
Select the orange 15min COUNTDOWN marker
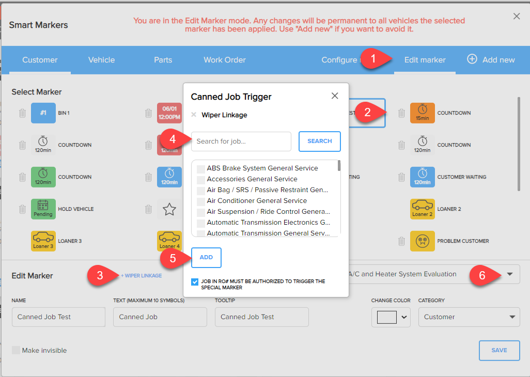[423, 113]
